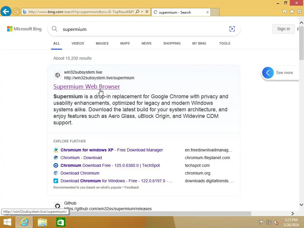Open the Windows Start button
This screenshot has width=304, height=228.
pos(7,222)
